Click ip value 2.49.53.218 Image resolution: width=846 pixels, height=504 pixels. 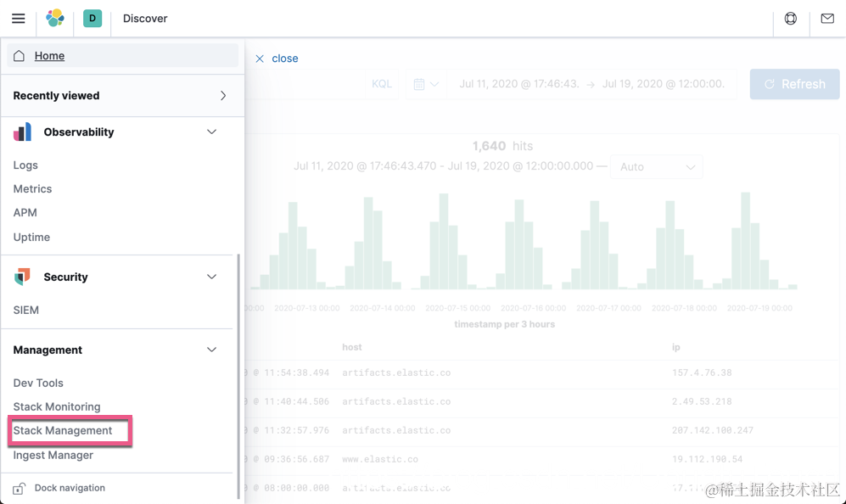pos(702,401)
